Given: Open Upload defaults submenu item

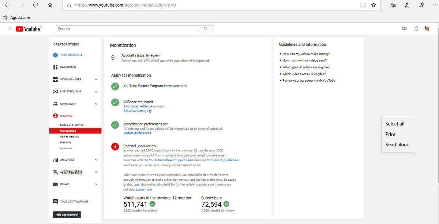Looking at the screenshot, I should coord(70,137).
